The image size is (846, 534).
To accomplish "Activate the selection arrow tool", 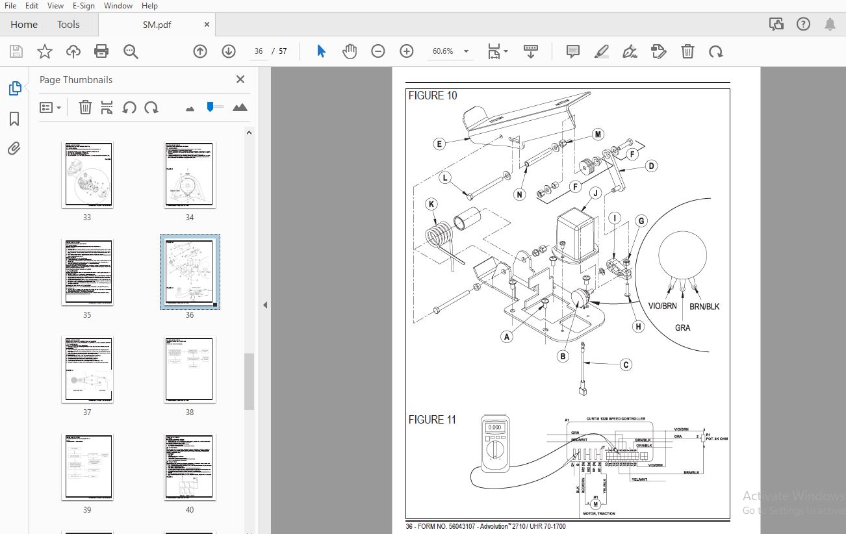I will pos(321,51).
